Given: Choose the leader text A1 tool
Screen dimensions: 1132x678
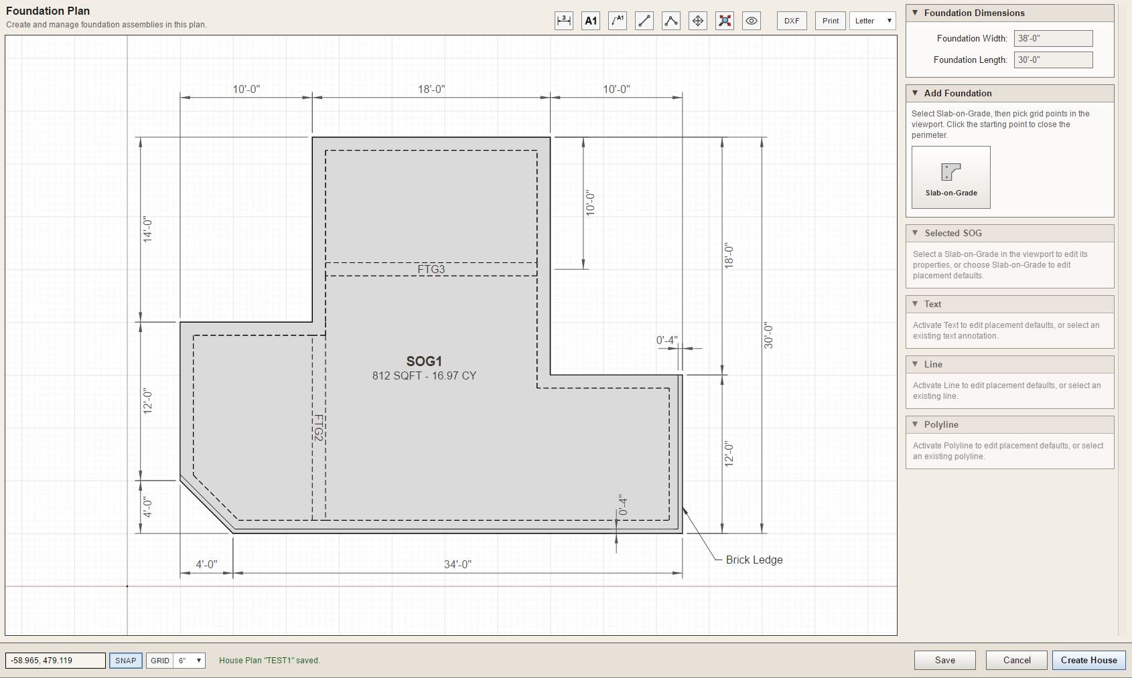Looking at the screenshot, I should [618, 21].
